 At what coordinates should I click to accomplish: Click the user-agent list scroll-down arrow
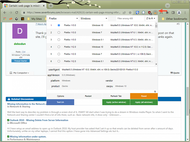pyautogui.click(x=156, y=64)
